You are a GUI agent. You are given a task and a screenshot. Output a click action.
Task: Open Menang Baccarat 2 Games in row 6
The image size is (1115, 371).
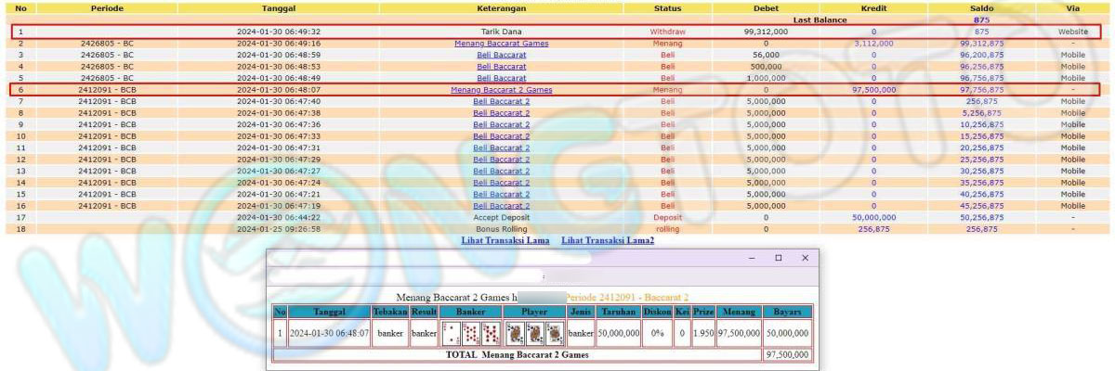[501, 90]
